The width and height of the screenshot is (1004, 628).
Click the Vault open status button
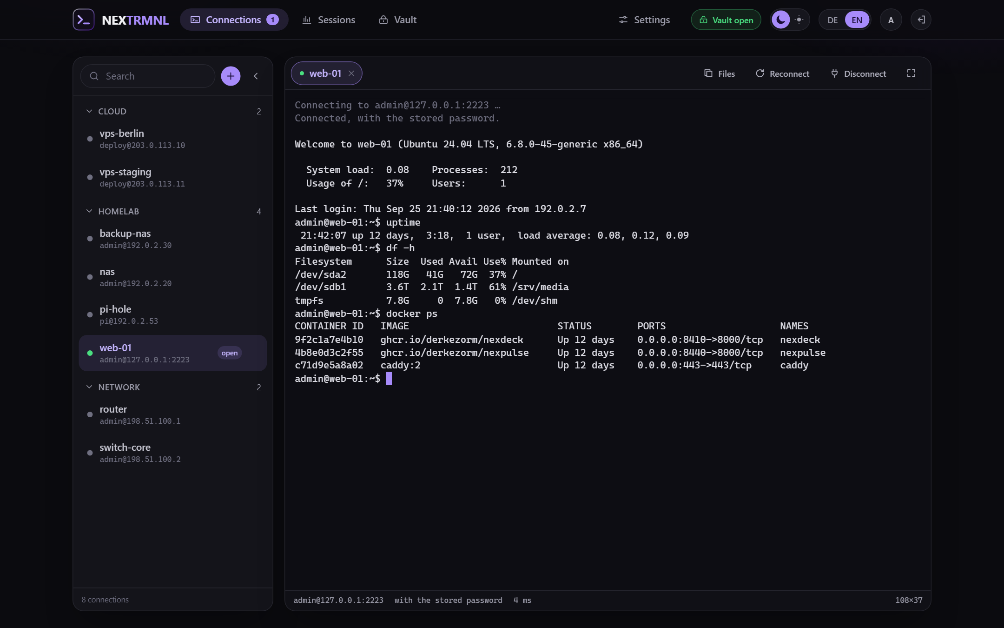point(726,20)
